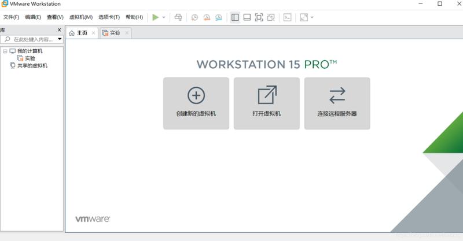
Task: Click the 连接远程服务器 tile
Action: click(x=337, y=103)
